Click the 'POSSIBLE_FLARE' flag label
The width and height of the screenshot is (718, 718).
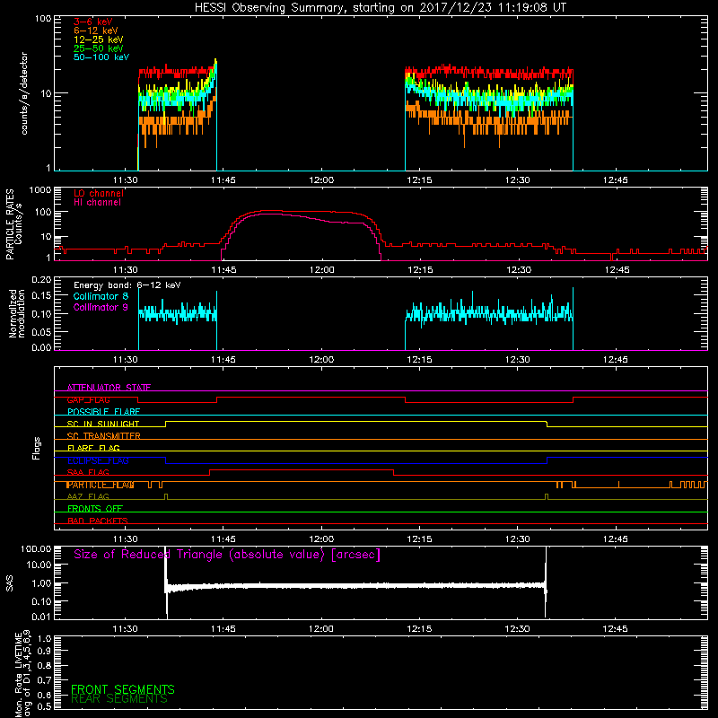click(x=103, y=412)
